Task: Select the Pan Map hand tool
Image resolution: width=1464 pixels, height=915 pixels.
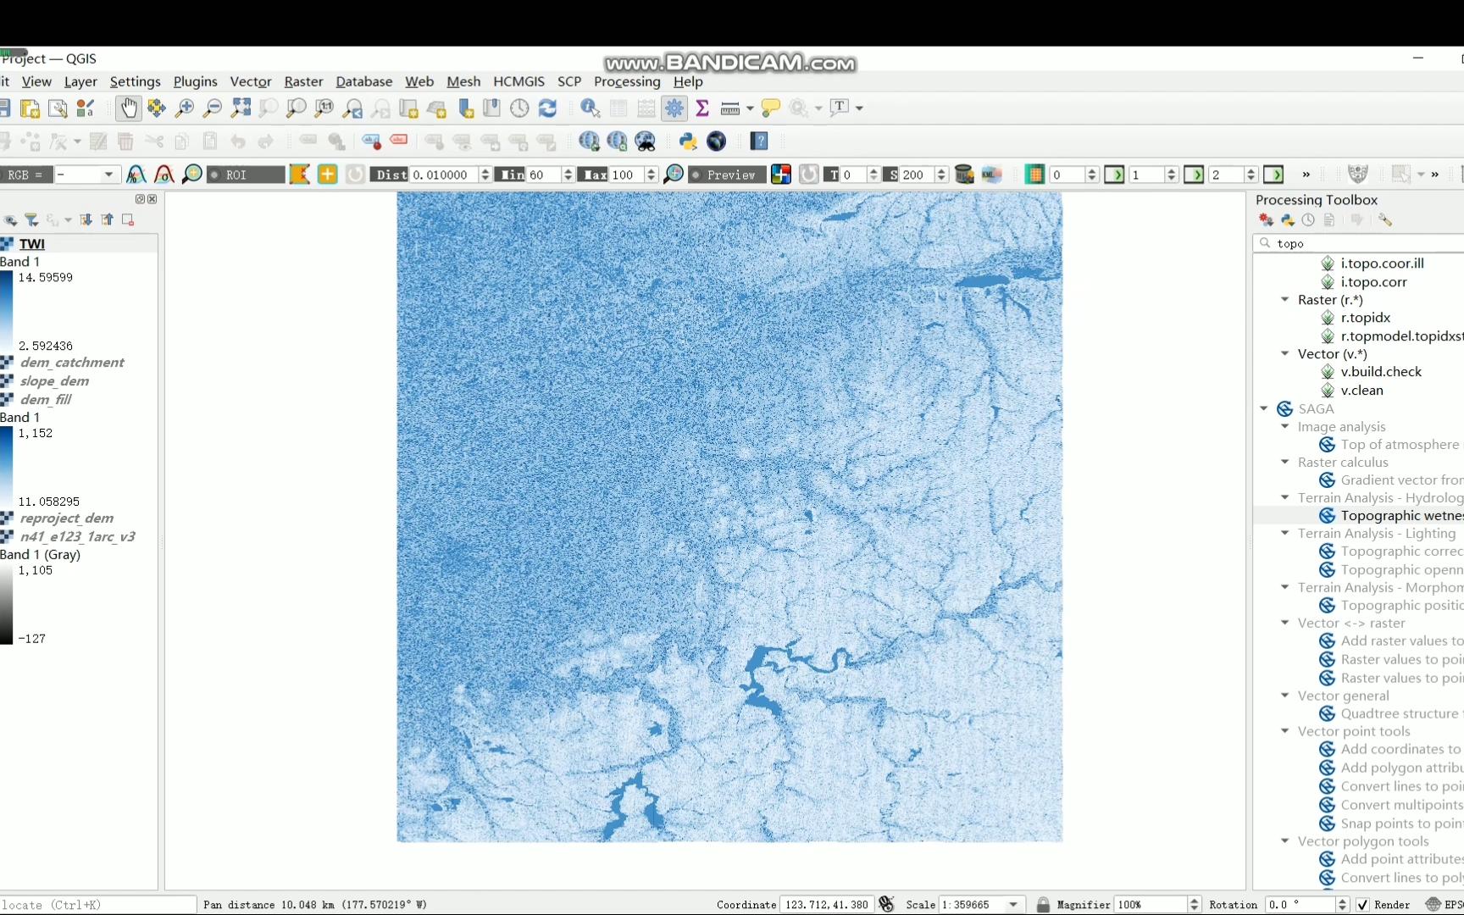Action: click(128, 108)
